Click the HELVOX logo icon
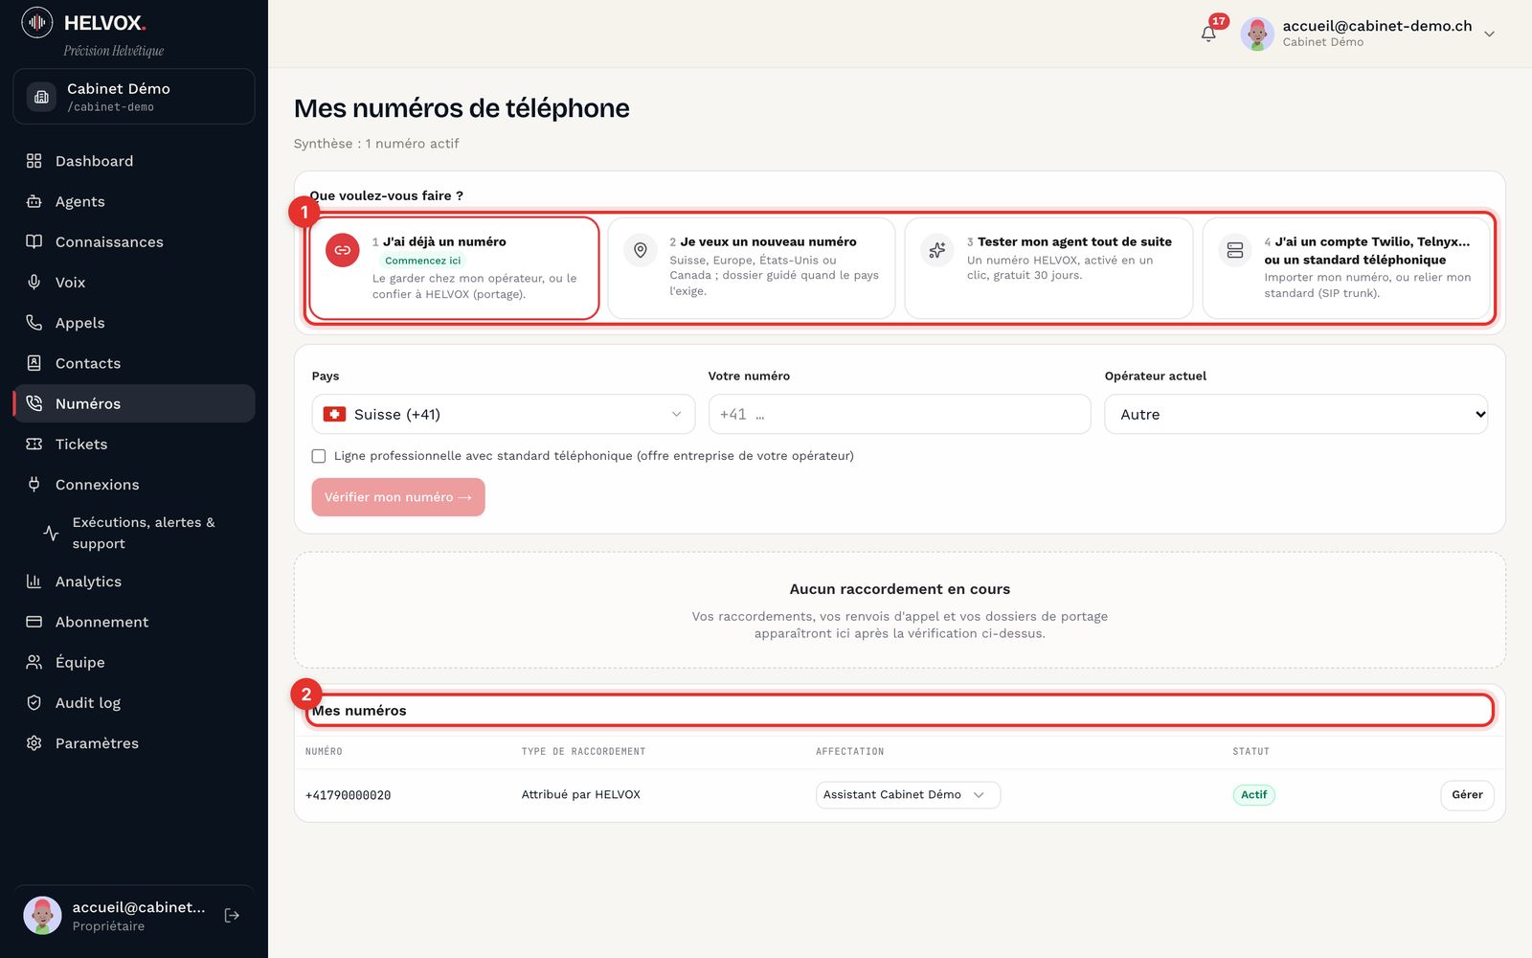 (x=37, y=22)
